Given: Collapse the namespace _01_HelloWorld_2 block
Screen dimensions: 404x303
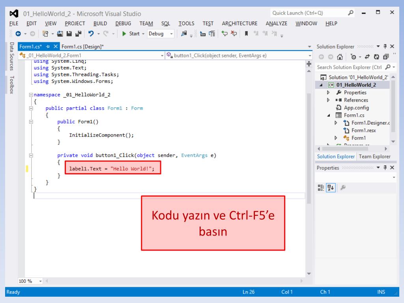Looking at the screenshot, I should pyautogui.click(x=31, y=95).
